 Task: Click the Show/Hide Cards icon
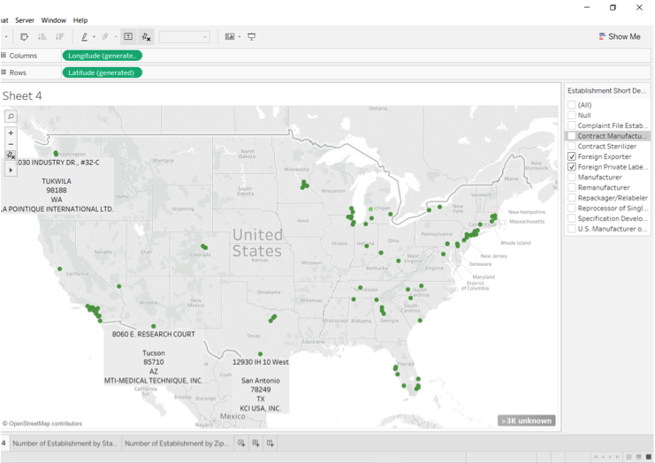pos(230,37)
